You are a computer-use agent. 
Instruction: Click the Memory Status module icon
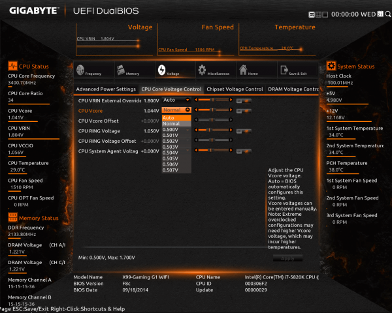click(12, 217)
